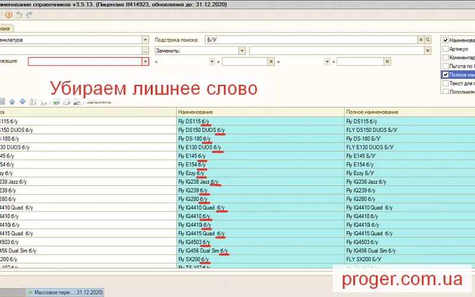Image resolution: width=475 pixels, height=297 pixels.
Task: Open Массовое пере... taskbar item
Action: (x=65, y=292)
